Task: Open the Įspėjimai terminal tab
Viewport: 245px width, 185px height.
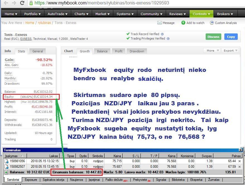Action: coord(94,180)
